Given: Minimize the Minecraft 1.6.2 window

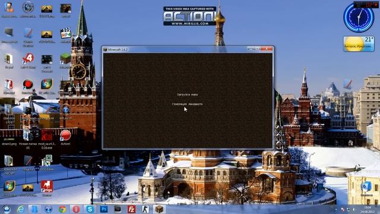Looking at the screenshot, I should click(x=251, y=49).
